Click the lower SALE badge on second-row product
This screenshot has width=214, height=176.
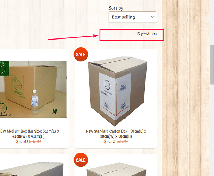point(81,160)
